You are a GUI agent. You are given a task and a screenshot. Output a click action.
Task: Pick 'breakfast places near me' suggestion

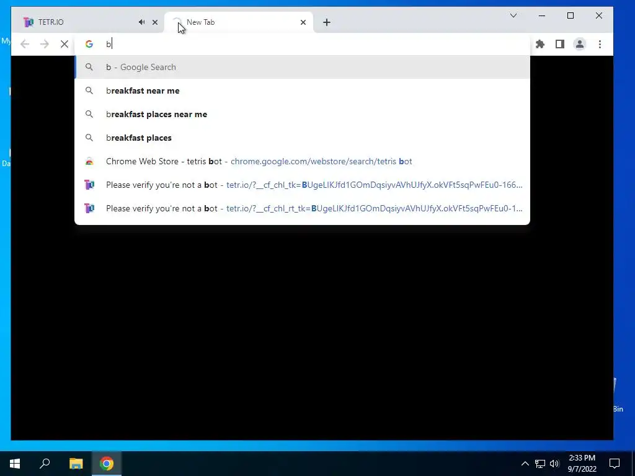pyautogui.click(x=302, y=114)
